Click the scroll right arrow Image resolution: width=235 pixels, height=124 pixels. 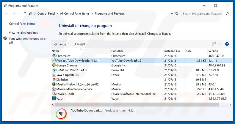(230, 105)
